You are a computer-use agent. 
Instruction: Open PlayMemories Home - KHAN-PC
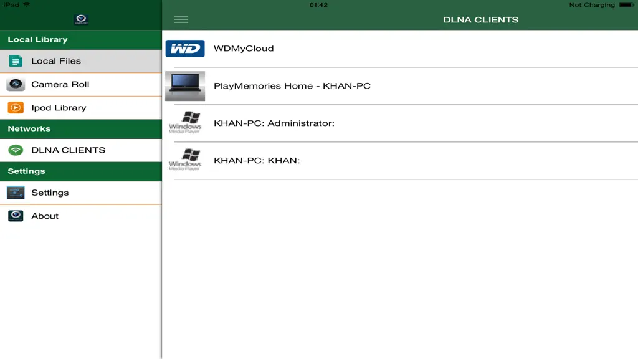400,86
